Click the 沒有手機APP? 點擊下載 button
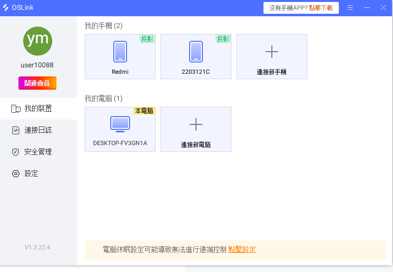Viewport: 393px width, 272px height. coord(301,8)
